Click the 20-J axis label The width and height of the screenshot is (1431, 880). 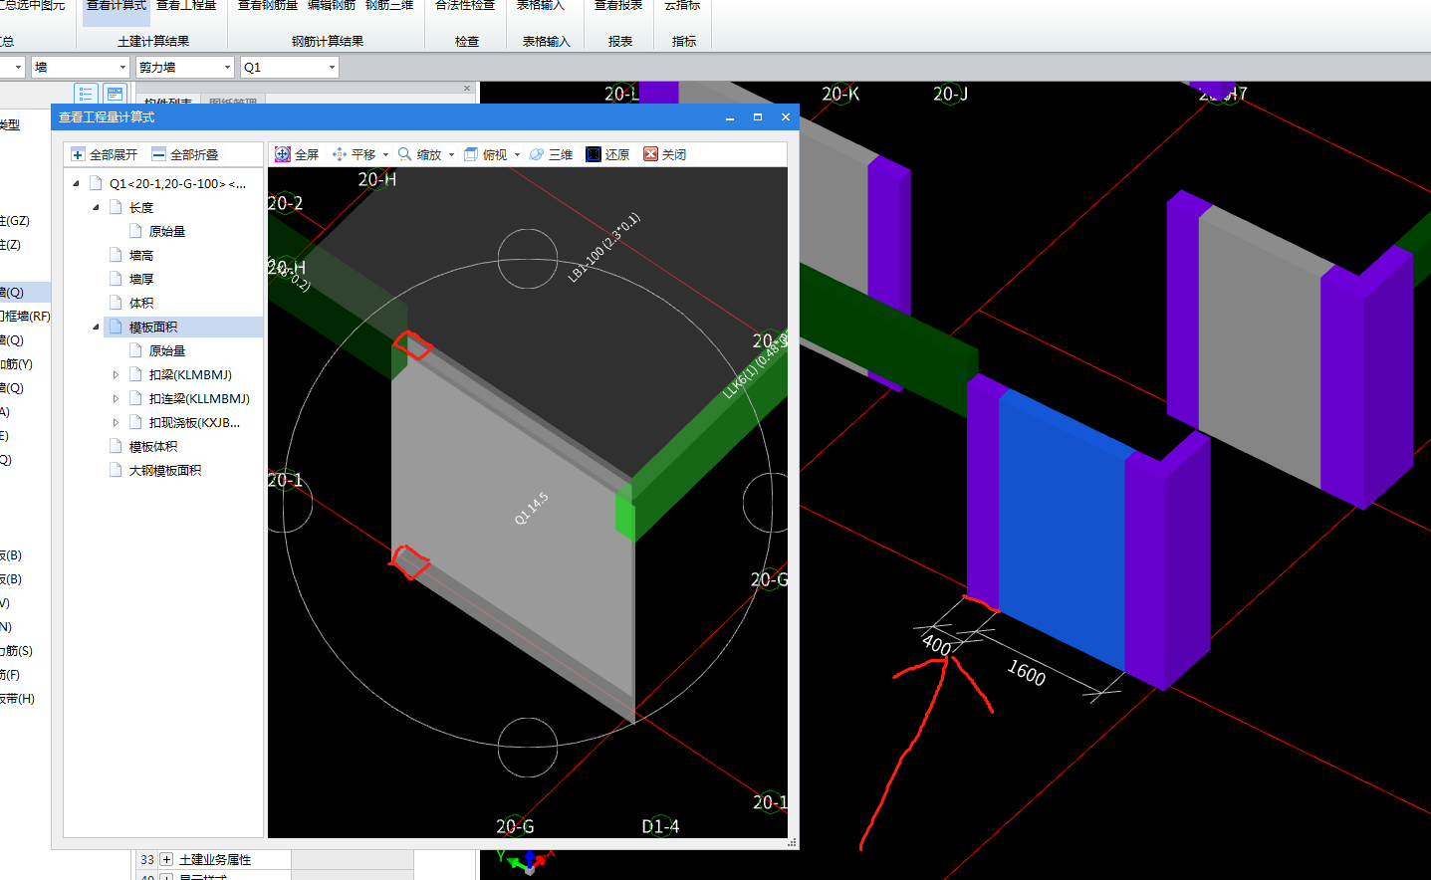[x=950, y=94]
